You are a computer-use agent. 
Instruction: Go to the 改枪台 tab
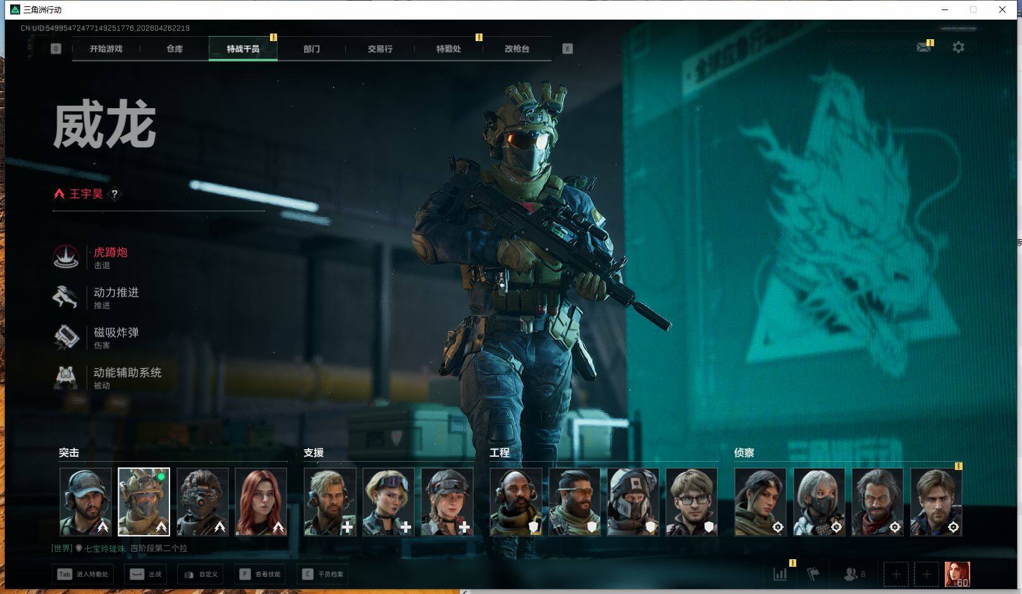[x=517, y=49]
